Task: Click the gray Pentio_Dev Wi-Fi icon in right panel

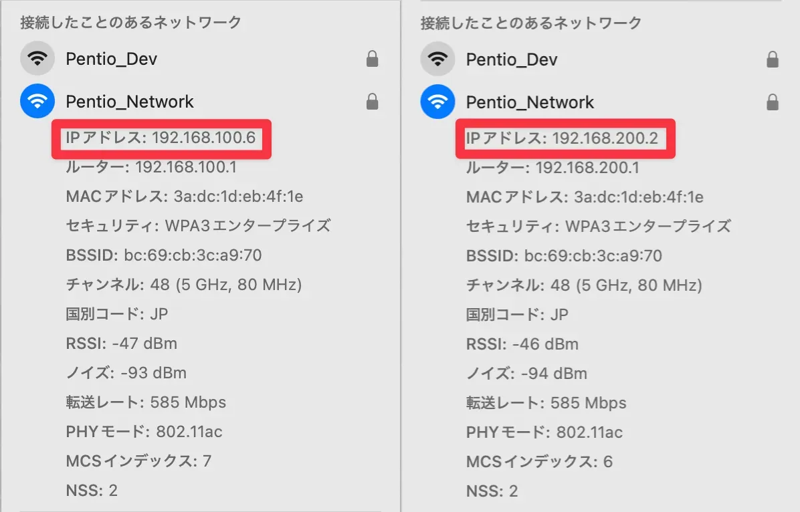Action: pyautogui.click(x=437, y=59)
